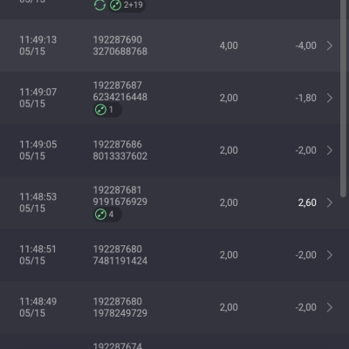Click the -1,80 result value
The image size is (349, 349).
point(306,98)
